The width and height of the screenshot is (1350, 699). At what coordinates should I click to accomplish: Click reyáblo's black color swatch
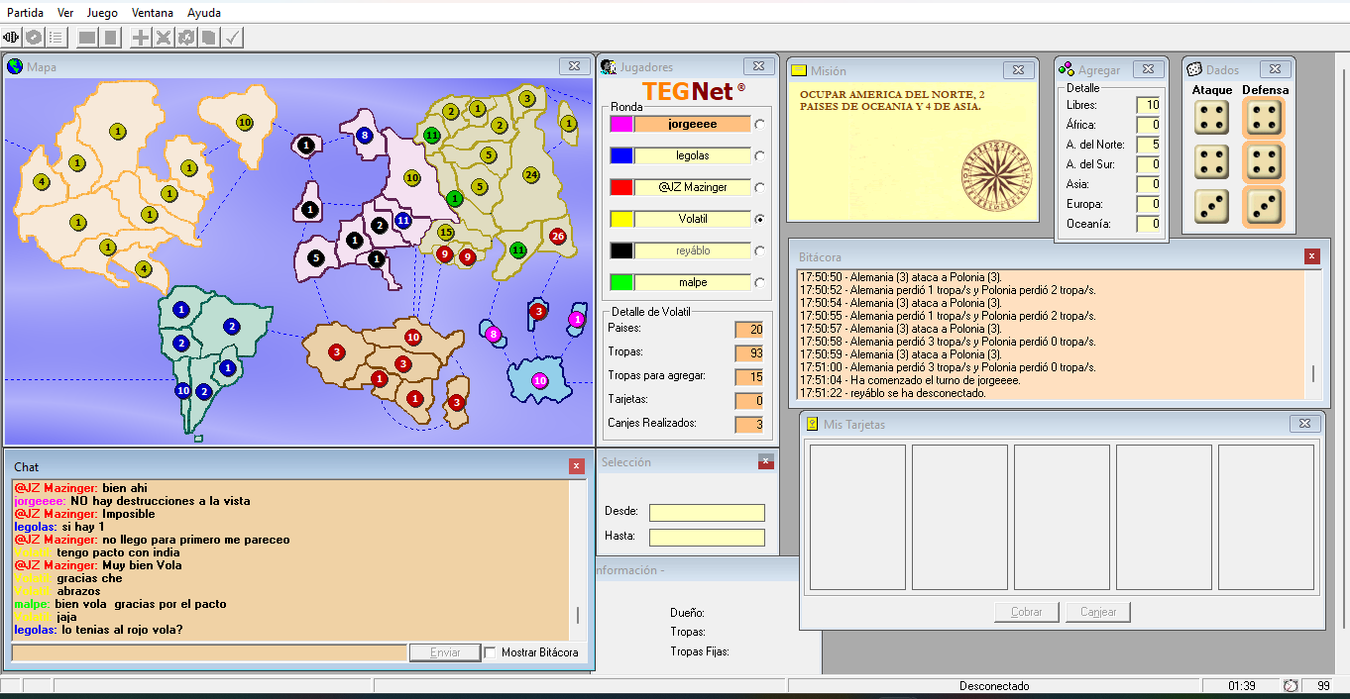point(621,250)
